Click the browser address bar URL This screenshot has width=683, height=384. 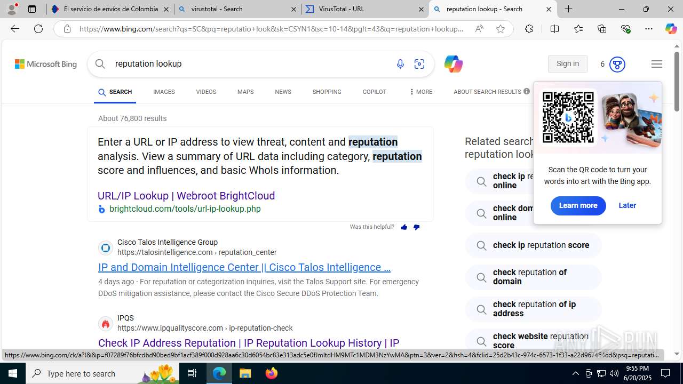point(271,29)
